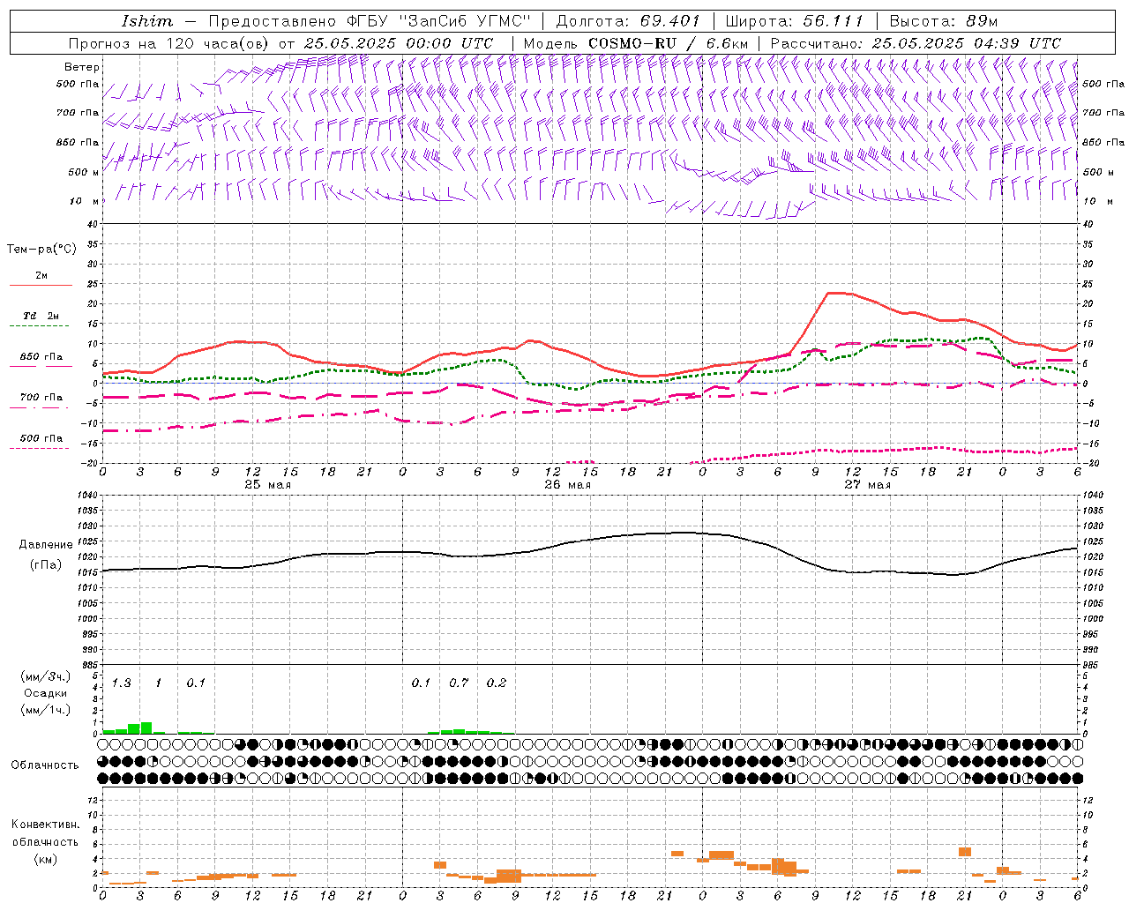Click the 0.2 precipitation amount value
Viewport: 1129px width, 903px height.
[x=497, y=683]
